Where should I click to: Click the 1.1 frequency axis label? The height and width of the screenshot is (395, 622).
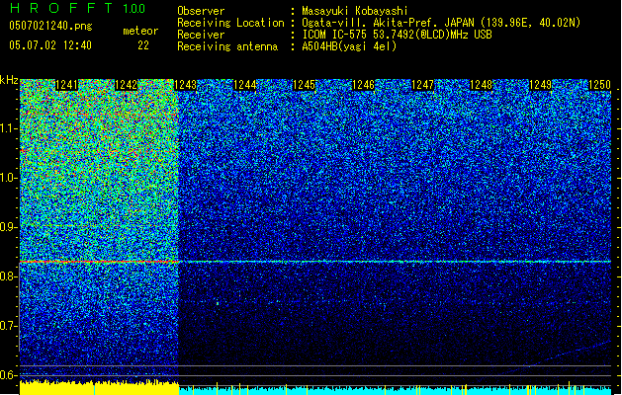(x=9, y=128)
